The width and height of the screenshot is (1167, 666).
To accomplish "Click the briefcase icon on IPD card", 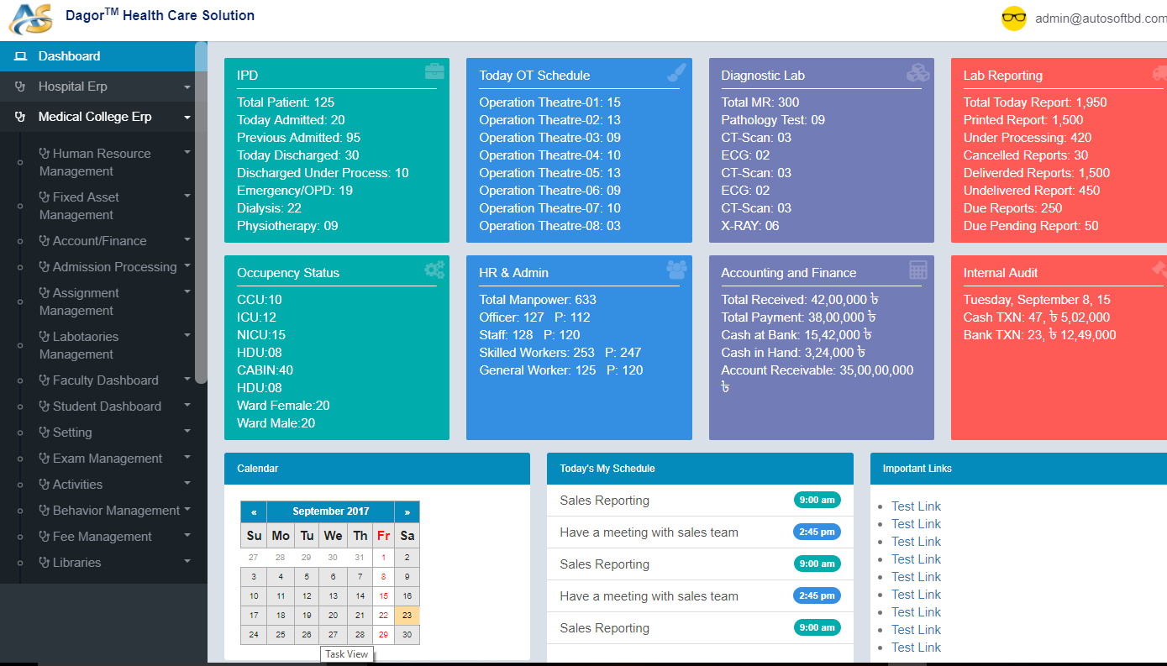I will tap(434, 72).
